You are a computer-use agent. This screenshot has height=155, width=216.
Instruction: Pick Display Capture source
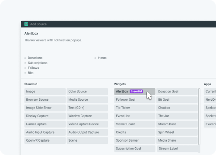(x=45, y=116)
